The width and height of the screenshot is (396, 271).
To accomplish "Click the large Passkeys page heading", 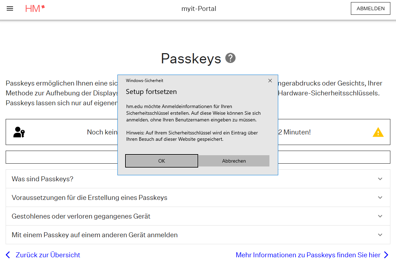I will (191, 58).
